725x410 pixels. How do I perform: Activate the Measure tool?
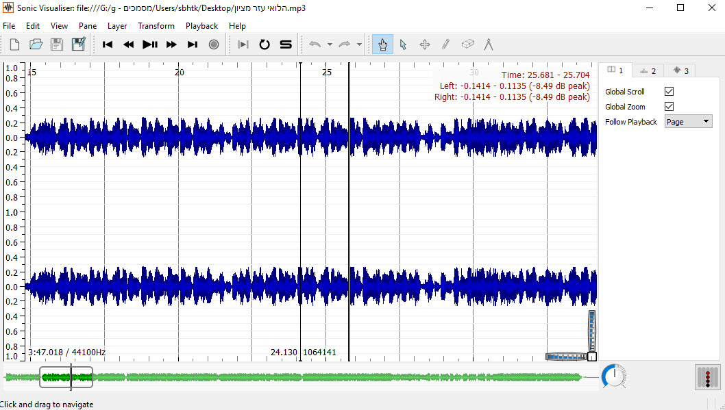tap(489, 44)
